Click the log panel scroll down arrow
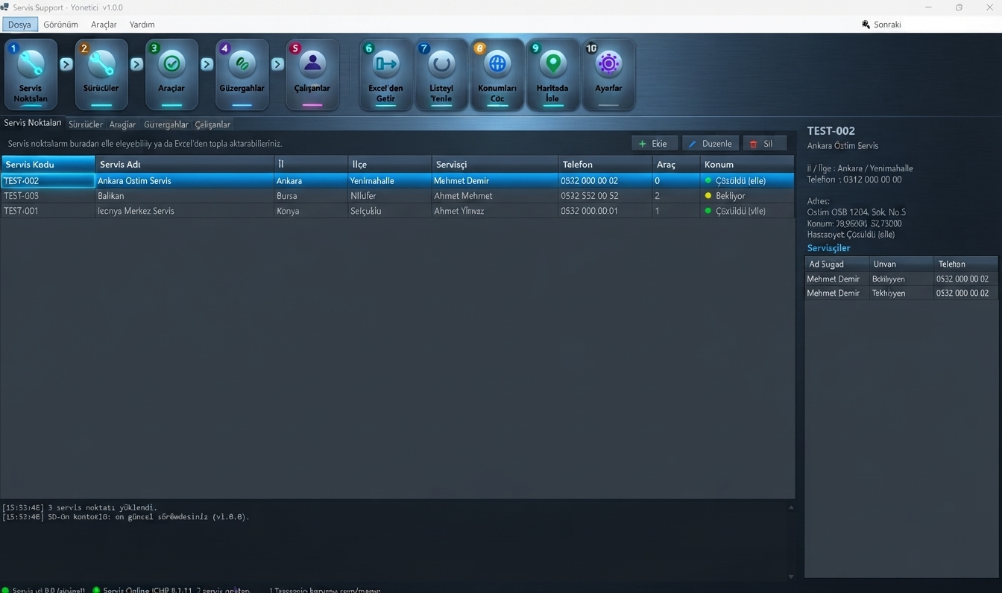The image size is (1002, 593). tap(790, 576)
